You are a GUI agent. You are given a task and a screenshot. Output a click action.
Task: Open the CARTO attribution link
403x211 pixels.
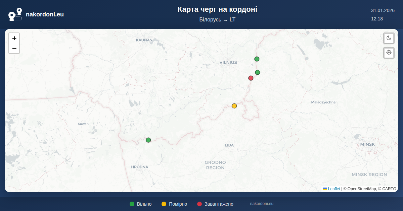389,189
